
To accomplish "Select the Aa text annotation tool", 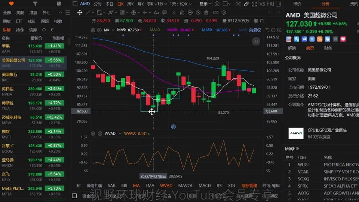I will click(156, 12).
